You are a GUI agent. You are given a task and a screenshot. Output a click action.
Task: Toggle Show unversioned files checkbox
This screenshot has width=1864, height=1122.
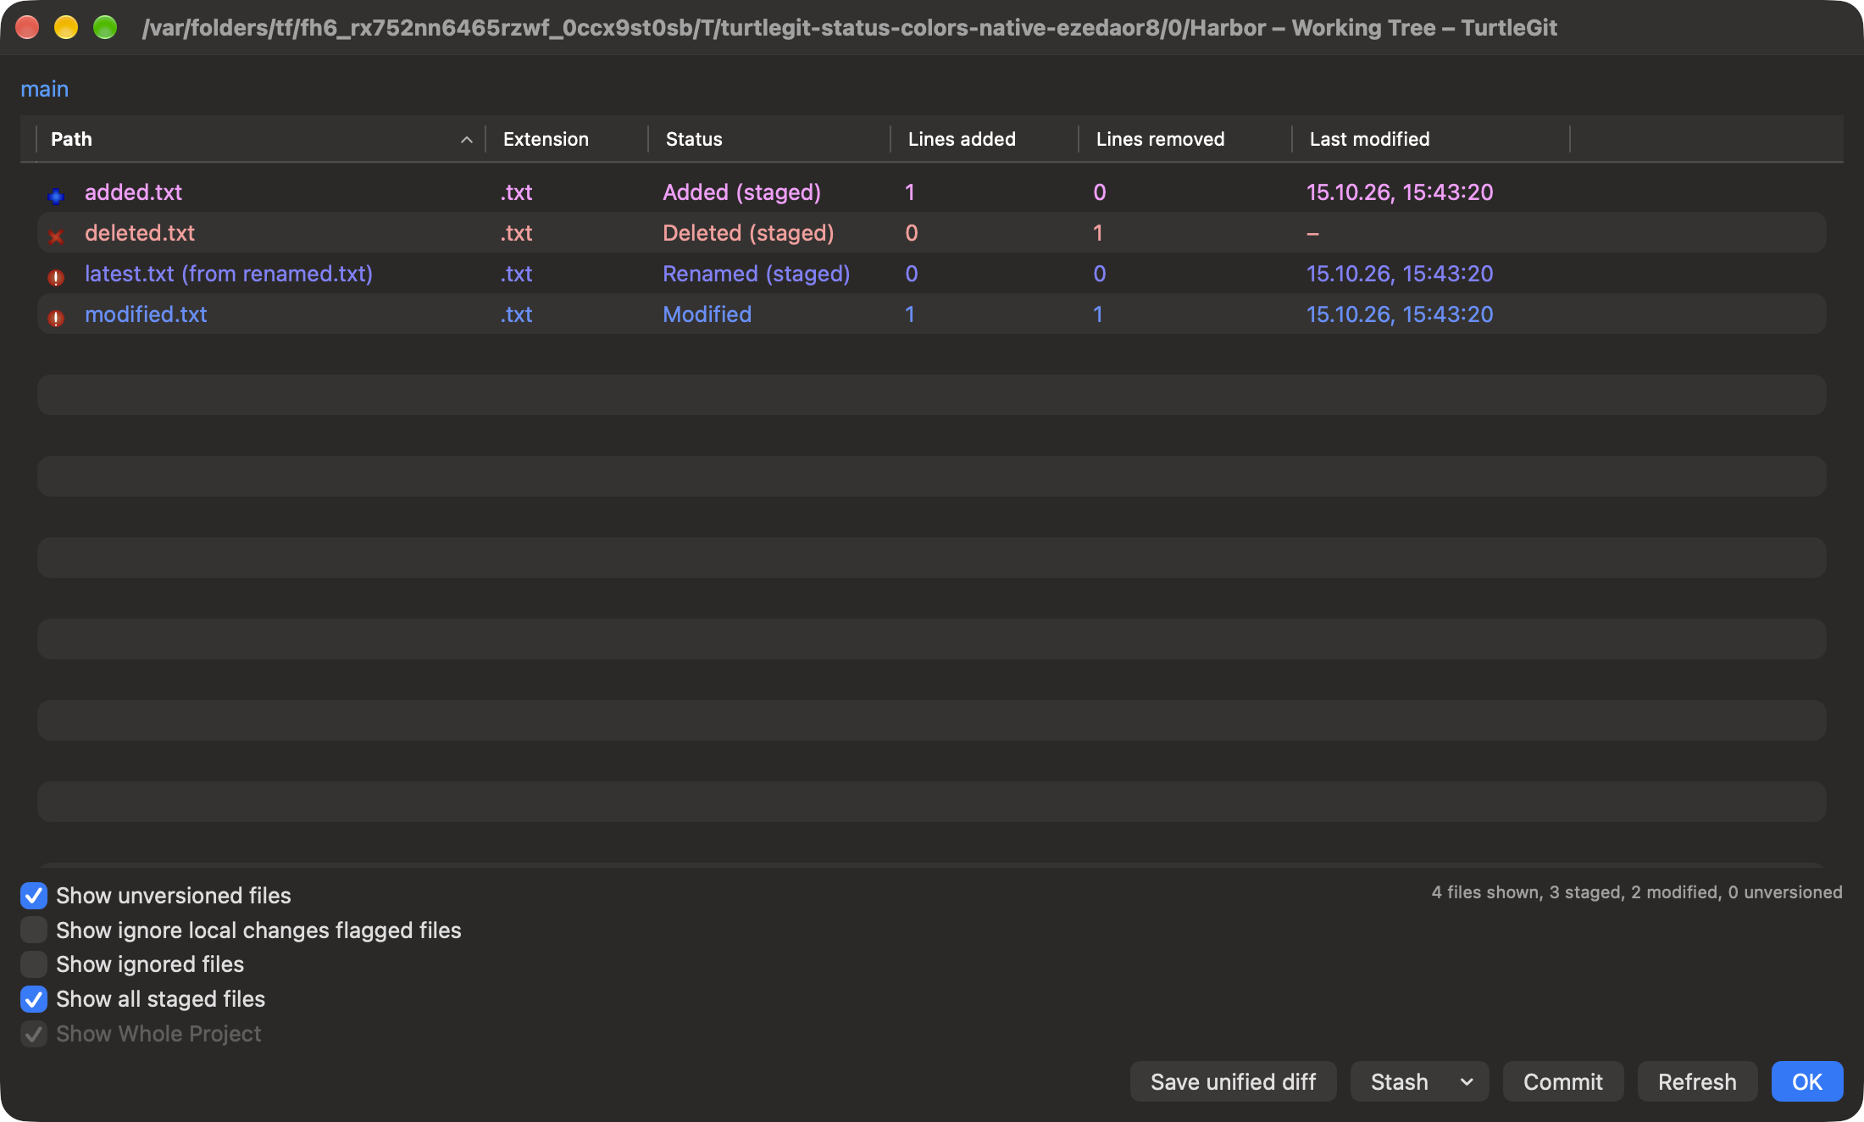click(34, 895)
